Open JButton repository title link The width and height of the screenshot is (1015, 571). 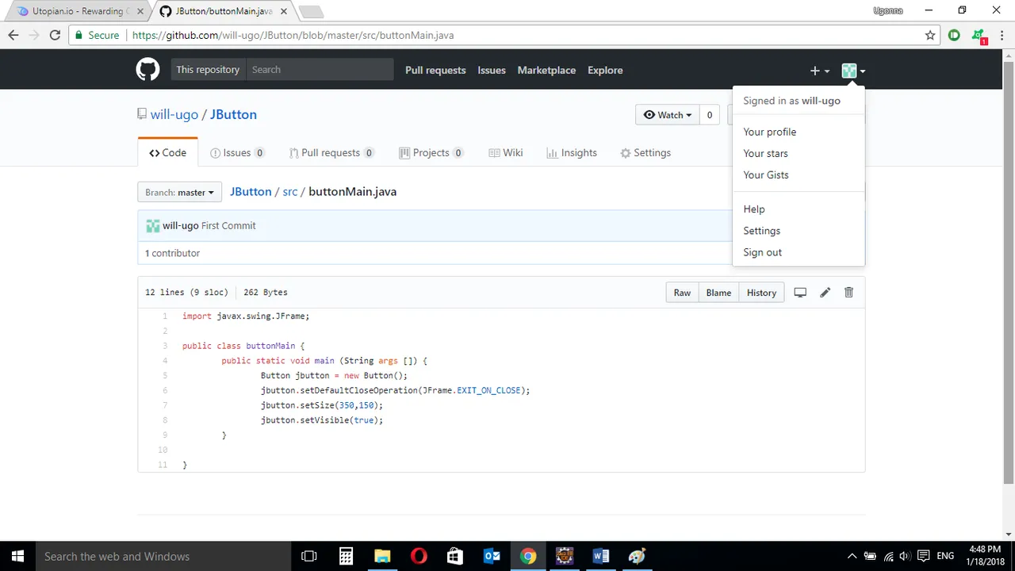click(233, 114)
